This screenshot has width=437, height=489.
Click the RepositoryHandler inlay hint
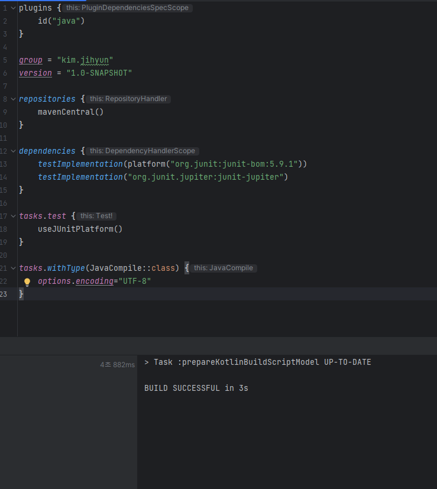pos(128,99)
